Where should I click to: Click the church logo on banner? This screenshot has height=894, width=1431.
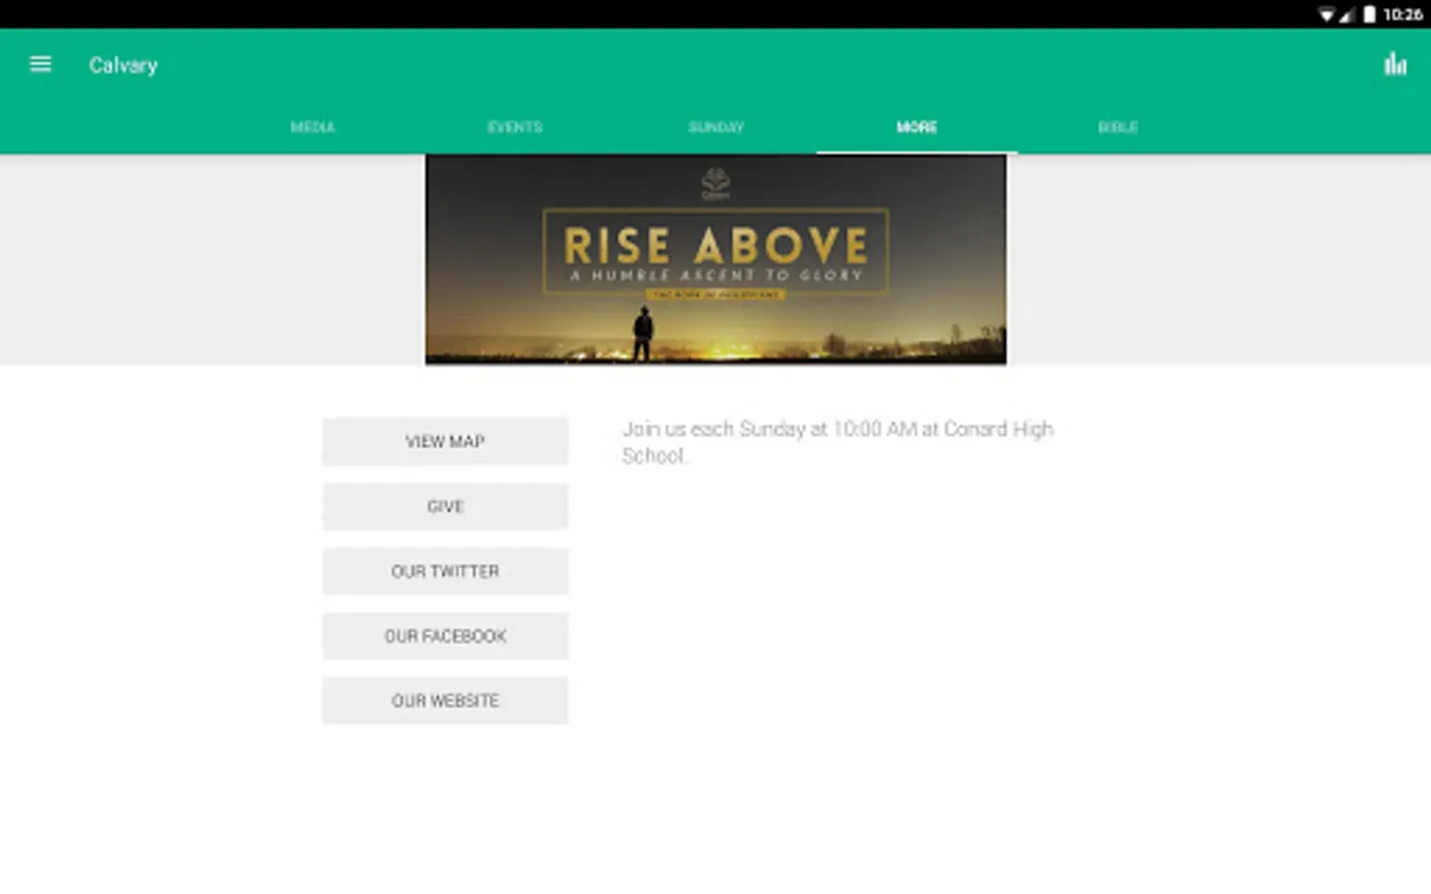tap(715, 184)
